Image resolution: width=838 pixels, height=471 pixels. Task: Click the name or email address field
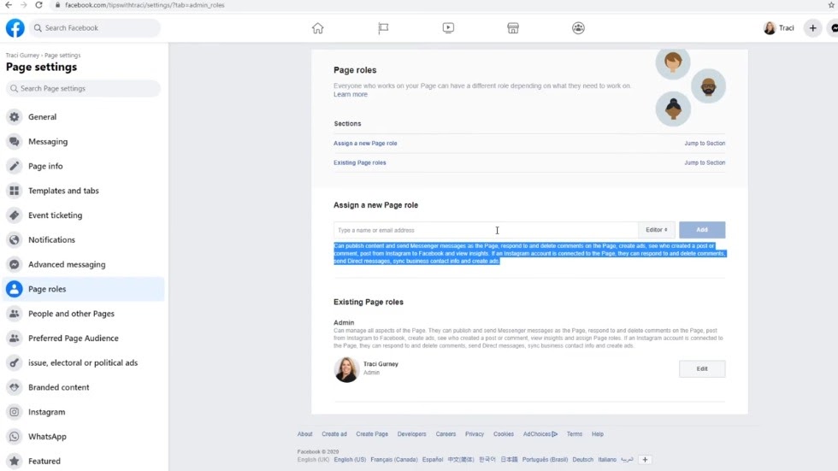click(486, 230)
